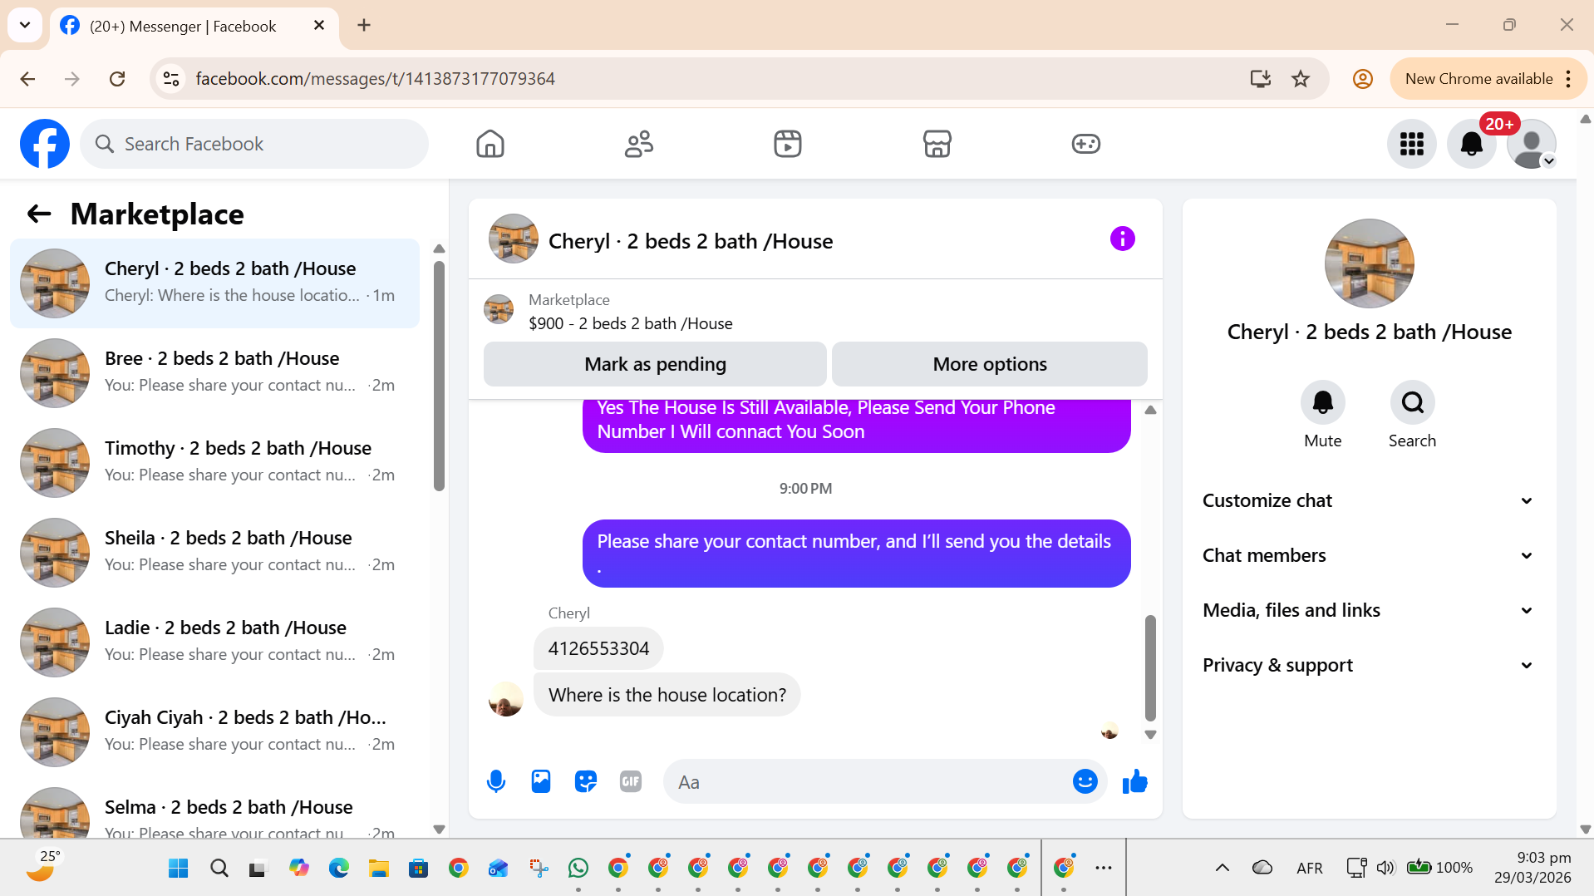Navigate back with browser back arrow
The height and width of the screenshot is (896, 1594).
point(27,79)
